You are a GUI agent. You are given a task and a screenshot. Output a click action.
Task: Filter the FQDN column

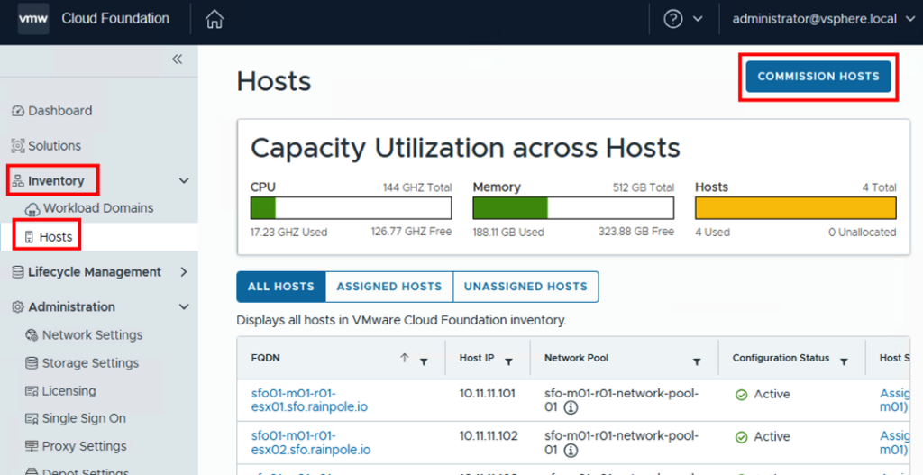point(424,362)
